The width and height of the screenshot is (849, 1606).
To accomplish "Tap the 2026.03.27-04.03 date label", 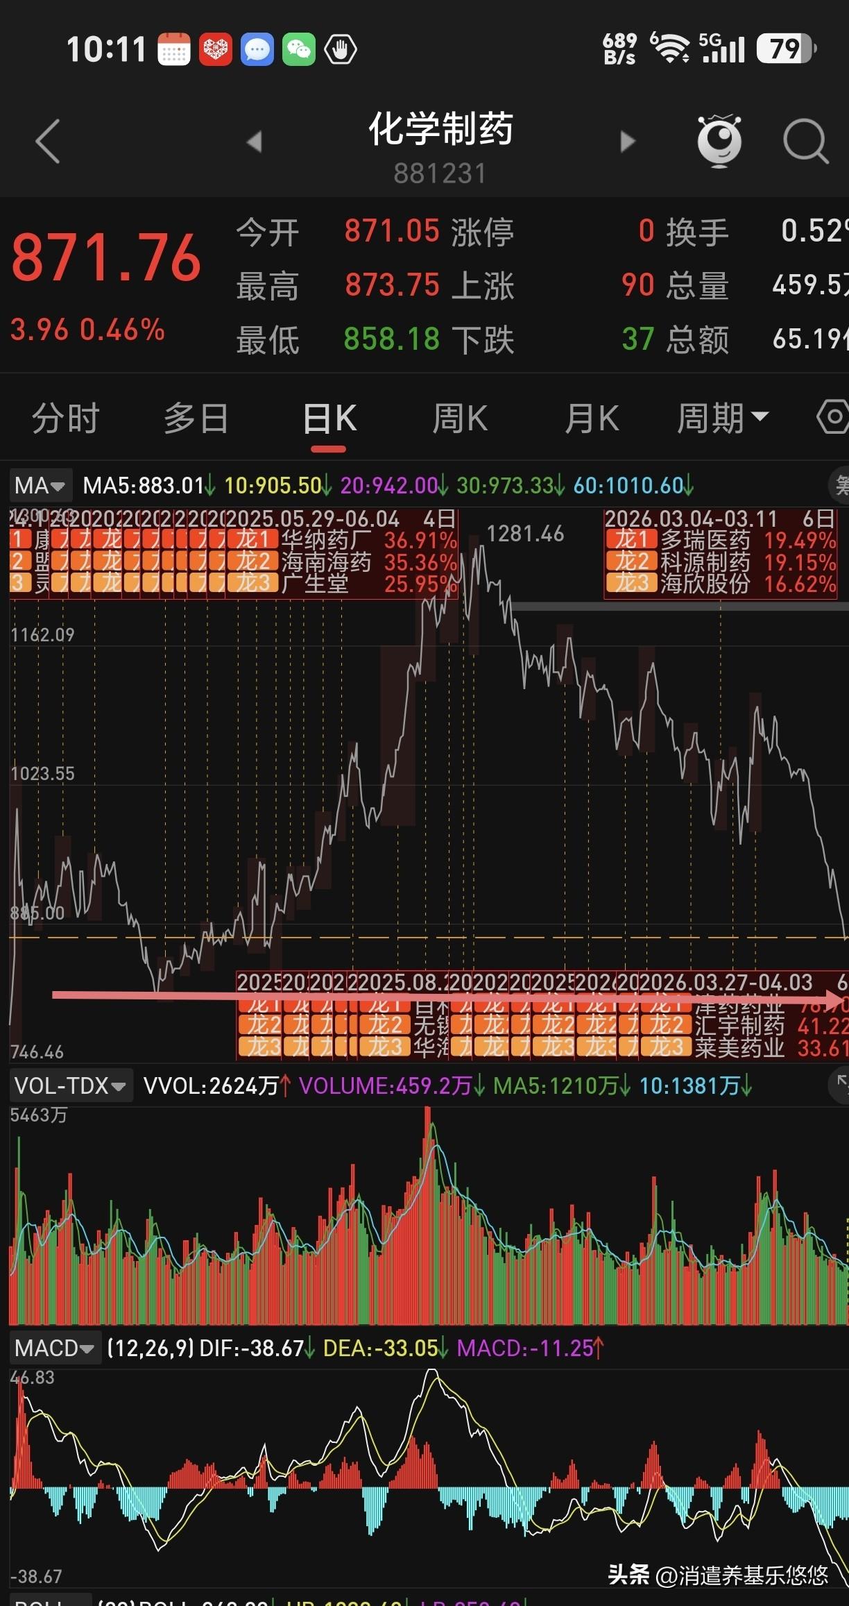I will [726, 982].
